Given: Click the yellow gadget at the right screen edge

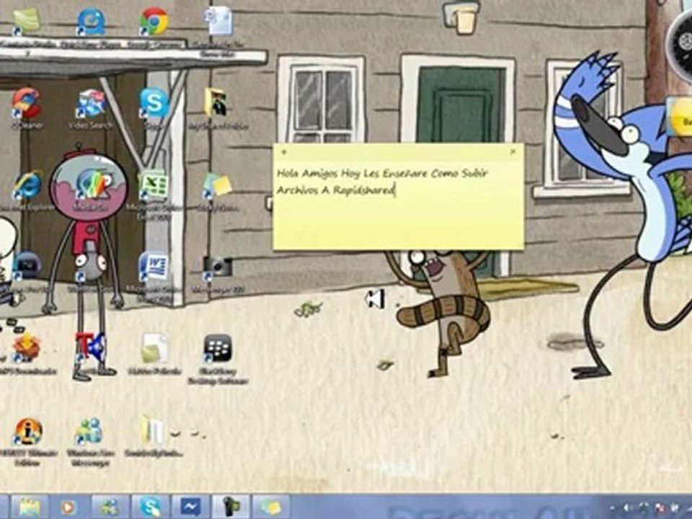Looking at the screenshot, I should point(680,117).
